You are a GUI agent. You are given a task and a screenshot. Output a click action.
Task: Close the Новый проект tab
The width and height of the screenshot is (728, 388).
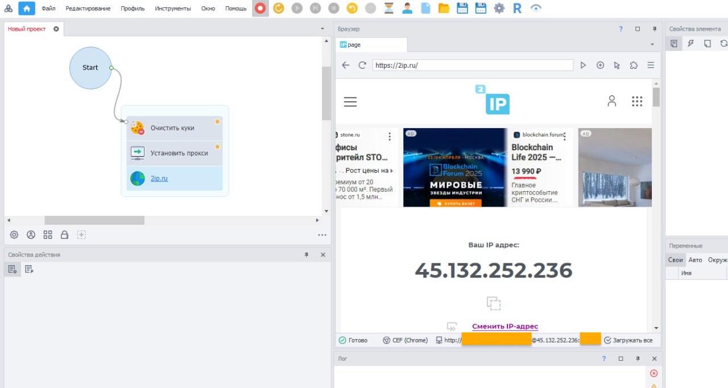click(x=56, y=29)
